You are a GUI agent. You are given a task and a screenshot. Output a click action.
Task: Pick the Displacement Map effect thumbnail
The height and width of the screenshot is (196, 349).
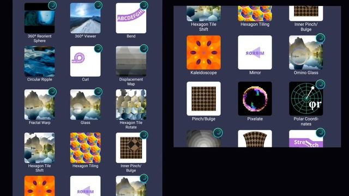click(131, 62)
